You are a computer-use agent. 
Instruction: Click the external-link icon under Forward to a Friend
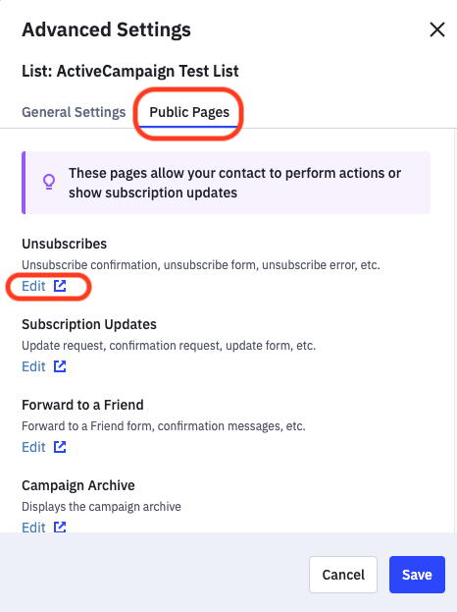point(60,447)
